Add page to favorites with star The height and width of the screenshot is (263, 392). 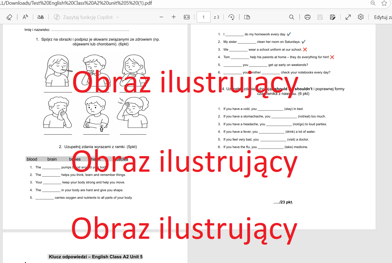coord(384,3)
